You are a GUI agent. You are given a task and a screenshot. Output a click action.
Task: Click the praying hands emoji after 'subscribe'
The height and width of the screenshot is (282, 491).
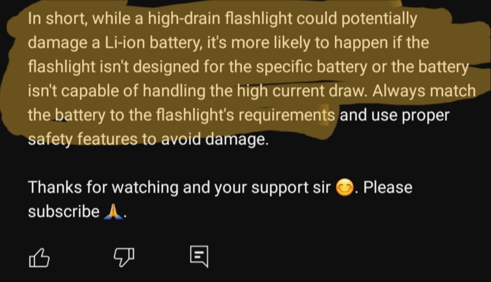pyautogui.click(x=113, y=211)
